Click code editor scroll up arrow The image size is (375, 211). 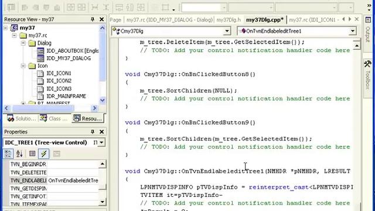coord(357,46)
